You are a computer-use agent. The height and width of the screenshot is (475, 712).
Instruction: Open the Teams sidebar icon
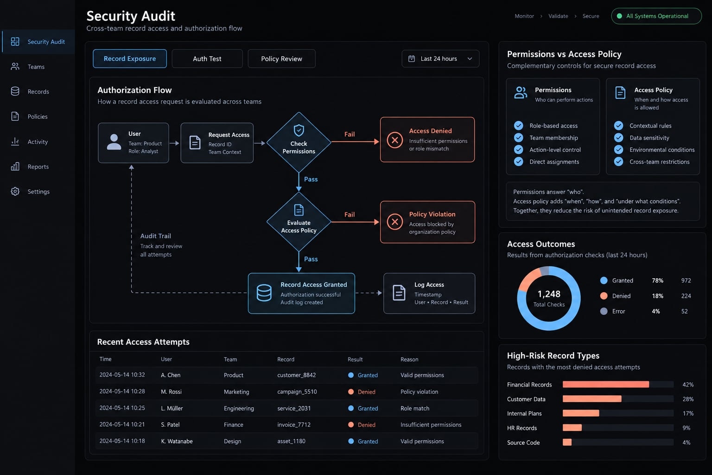click(15, 66)
